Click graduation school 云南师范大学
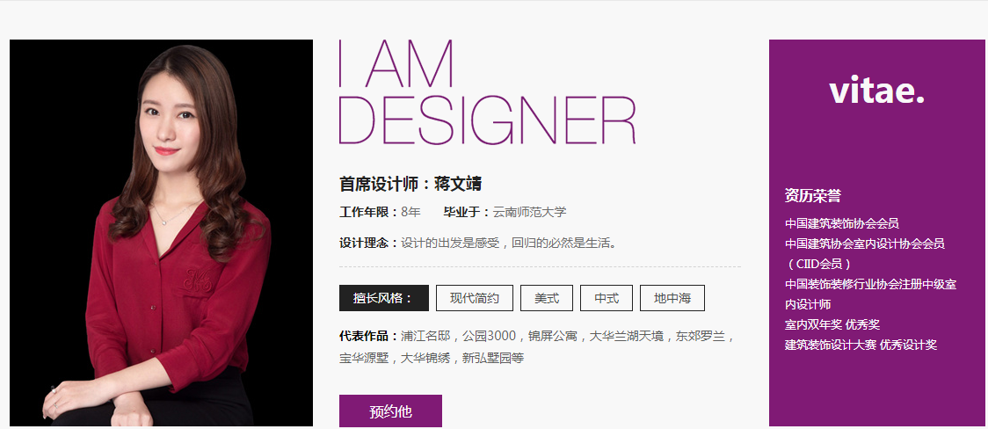 tap(529, 212)
